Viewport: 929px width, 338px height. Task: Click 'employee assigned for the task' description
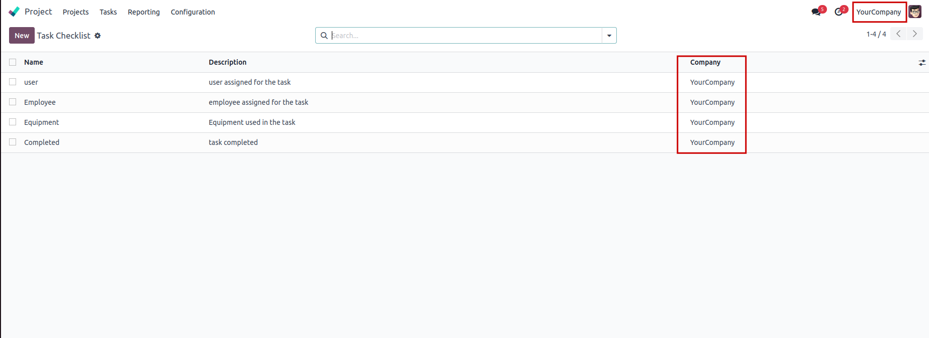coord(258,102)
